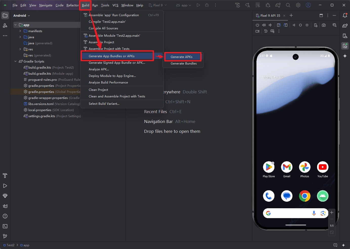Power off the emulator with the power button icon
350x249 pixels.
coord(257,25)
